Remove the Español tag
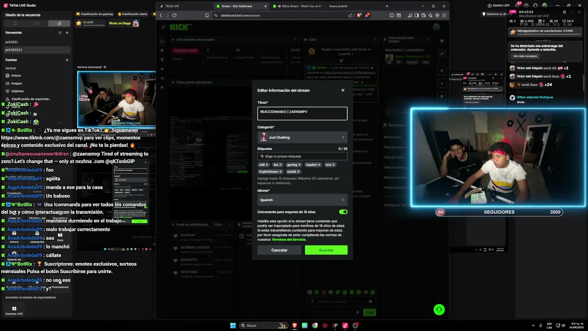 pyautogui.click(x=319, y=165)
